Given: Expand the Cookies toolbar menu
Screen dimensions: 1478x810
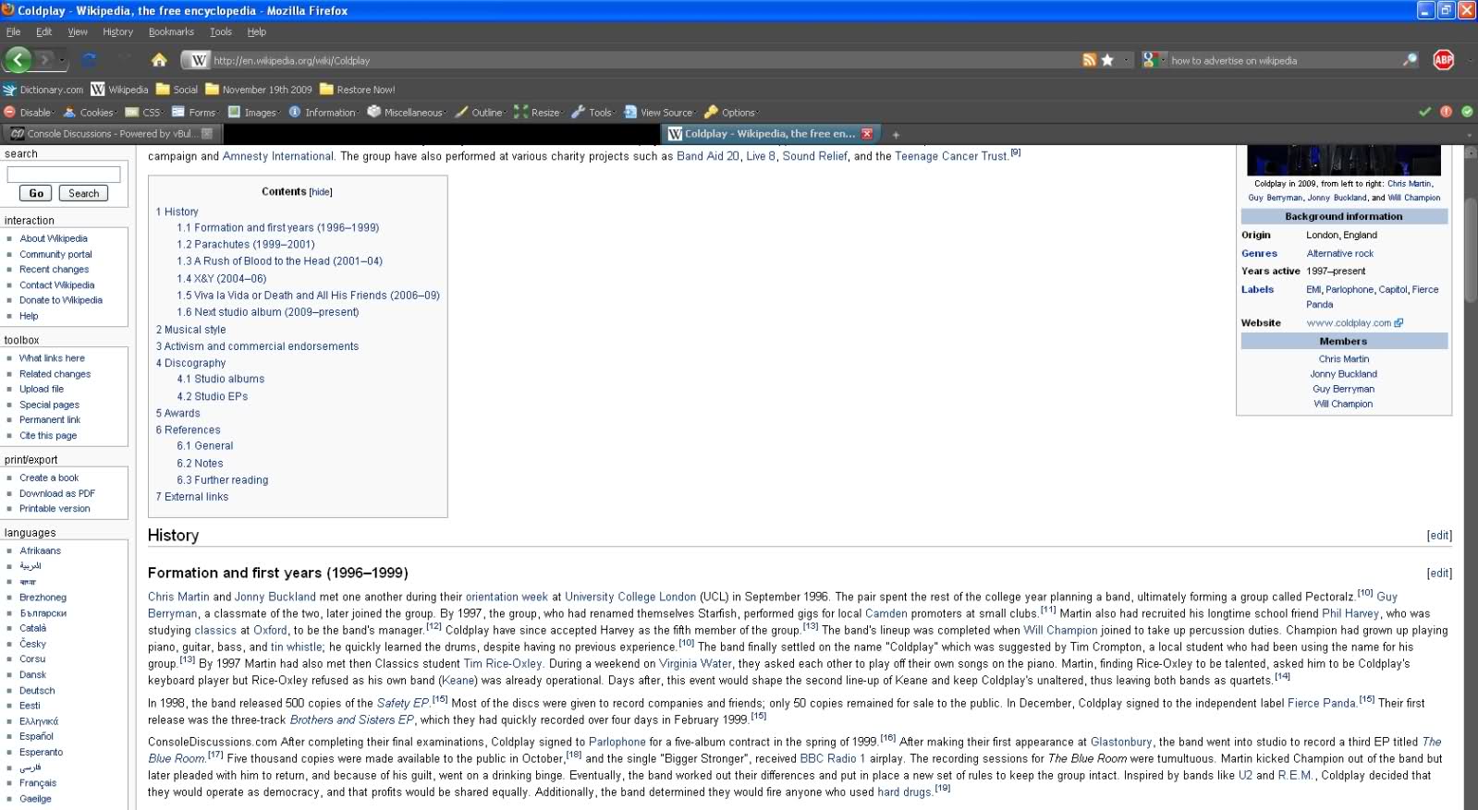Looking at the screenshot, I should point(89,113).
